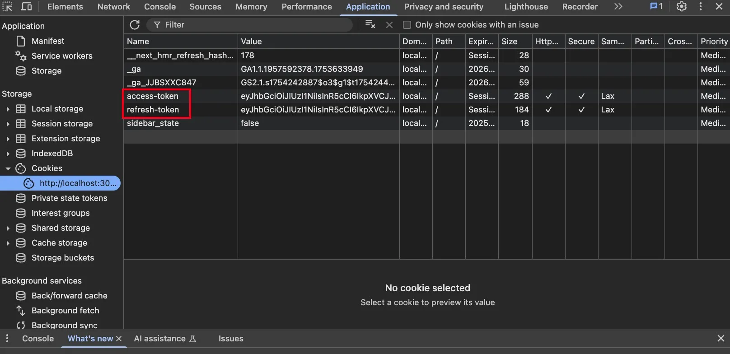Click the clear all cookies icon
The height and width of the screenshot is (354, 730).
(370, 25)
